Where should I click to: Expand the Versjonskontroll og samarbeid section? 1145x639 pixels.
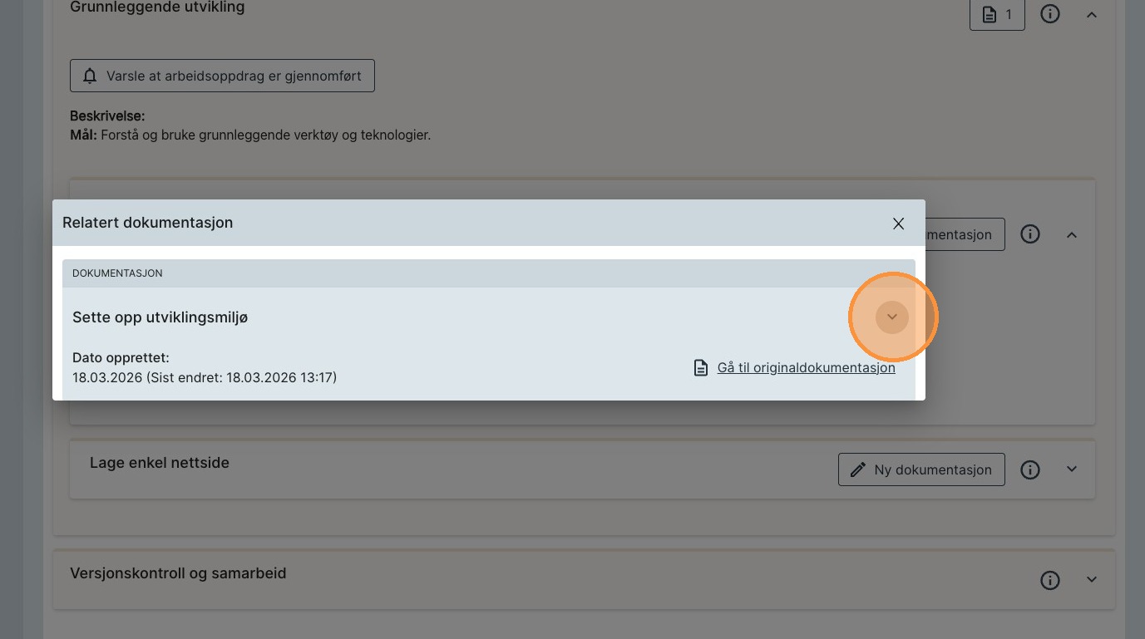1092,579
